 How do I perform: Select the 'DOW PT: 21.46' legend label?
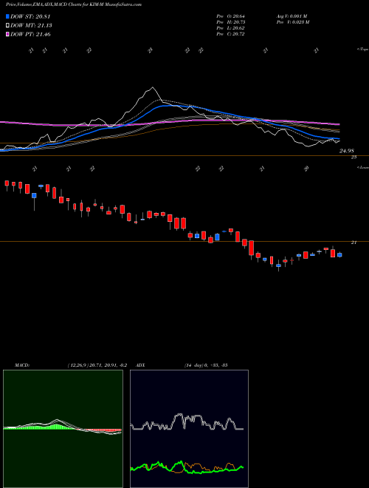[30, 34]
